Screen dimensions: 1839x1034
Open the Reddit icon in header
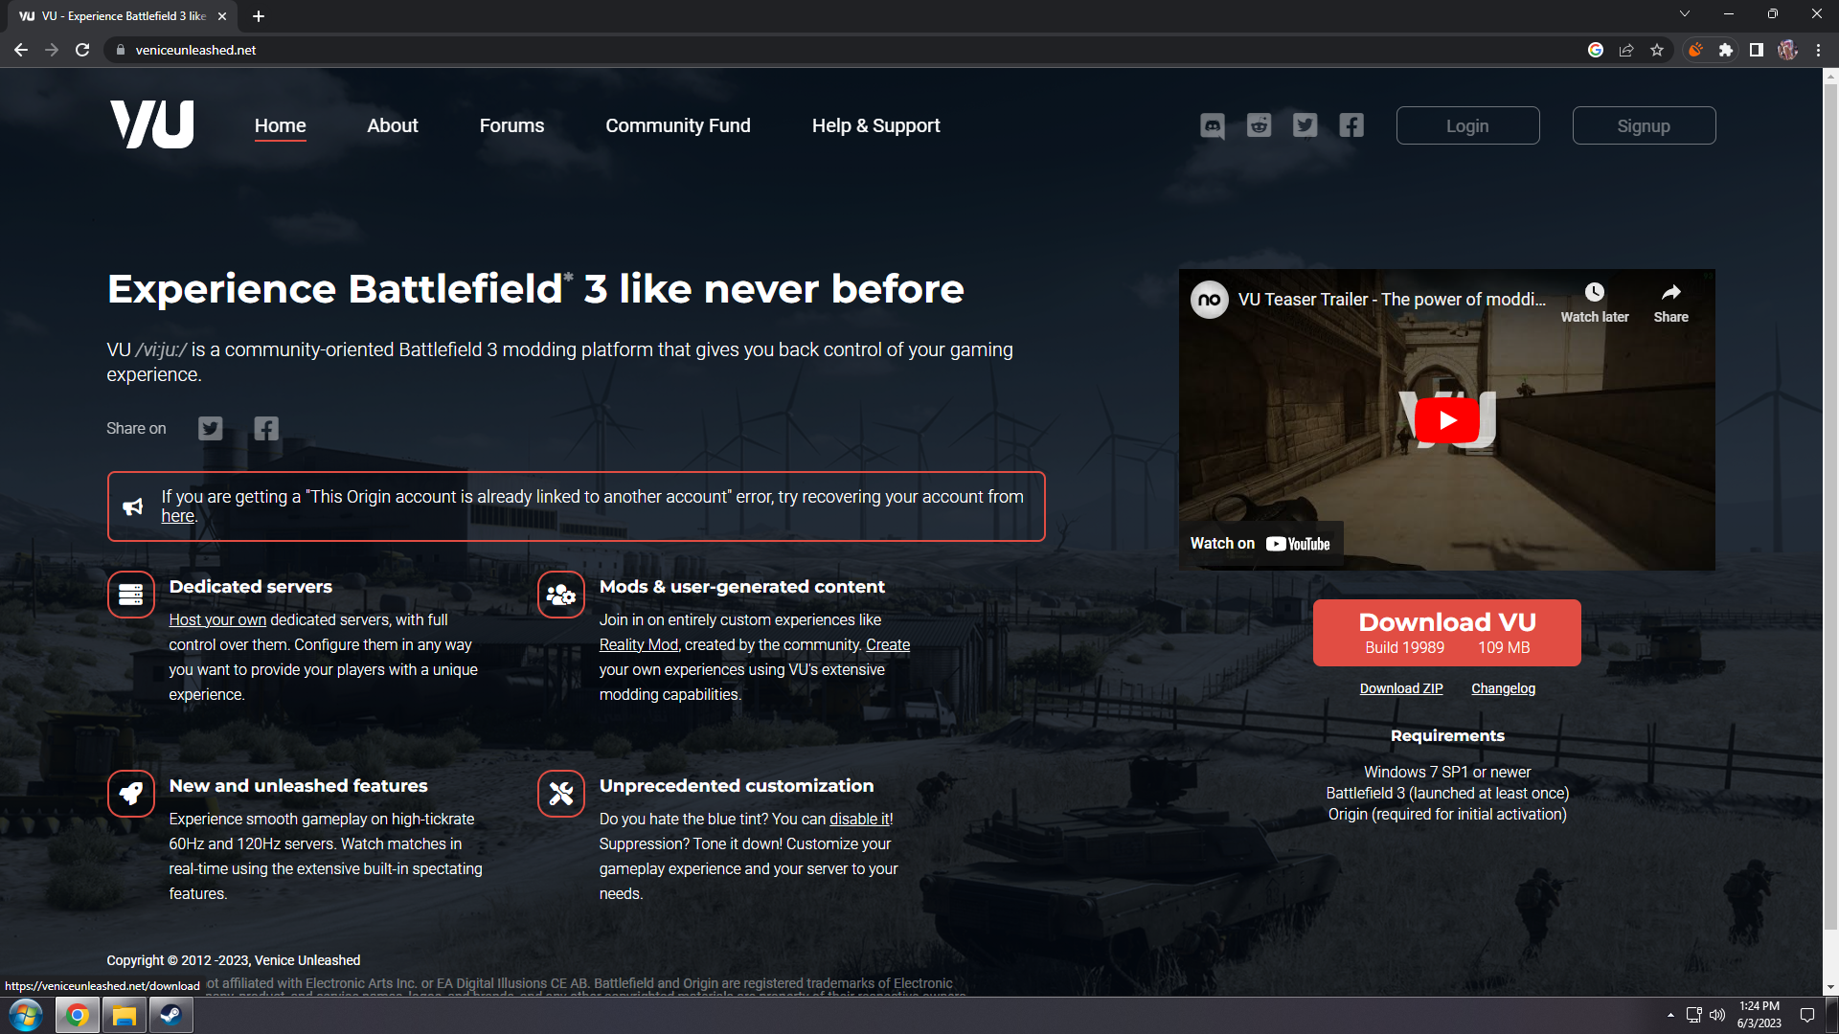(x=1259, y=125)
